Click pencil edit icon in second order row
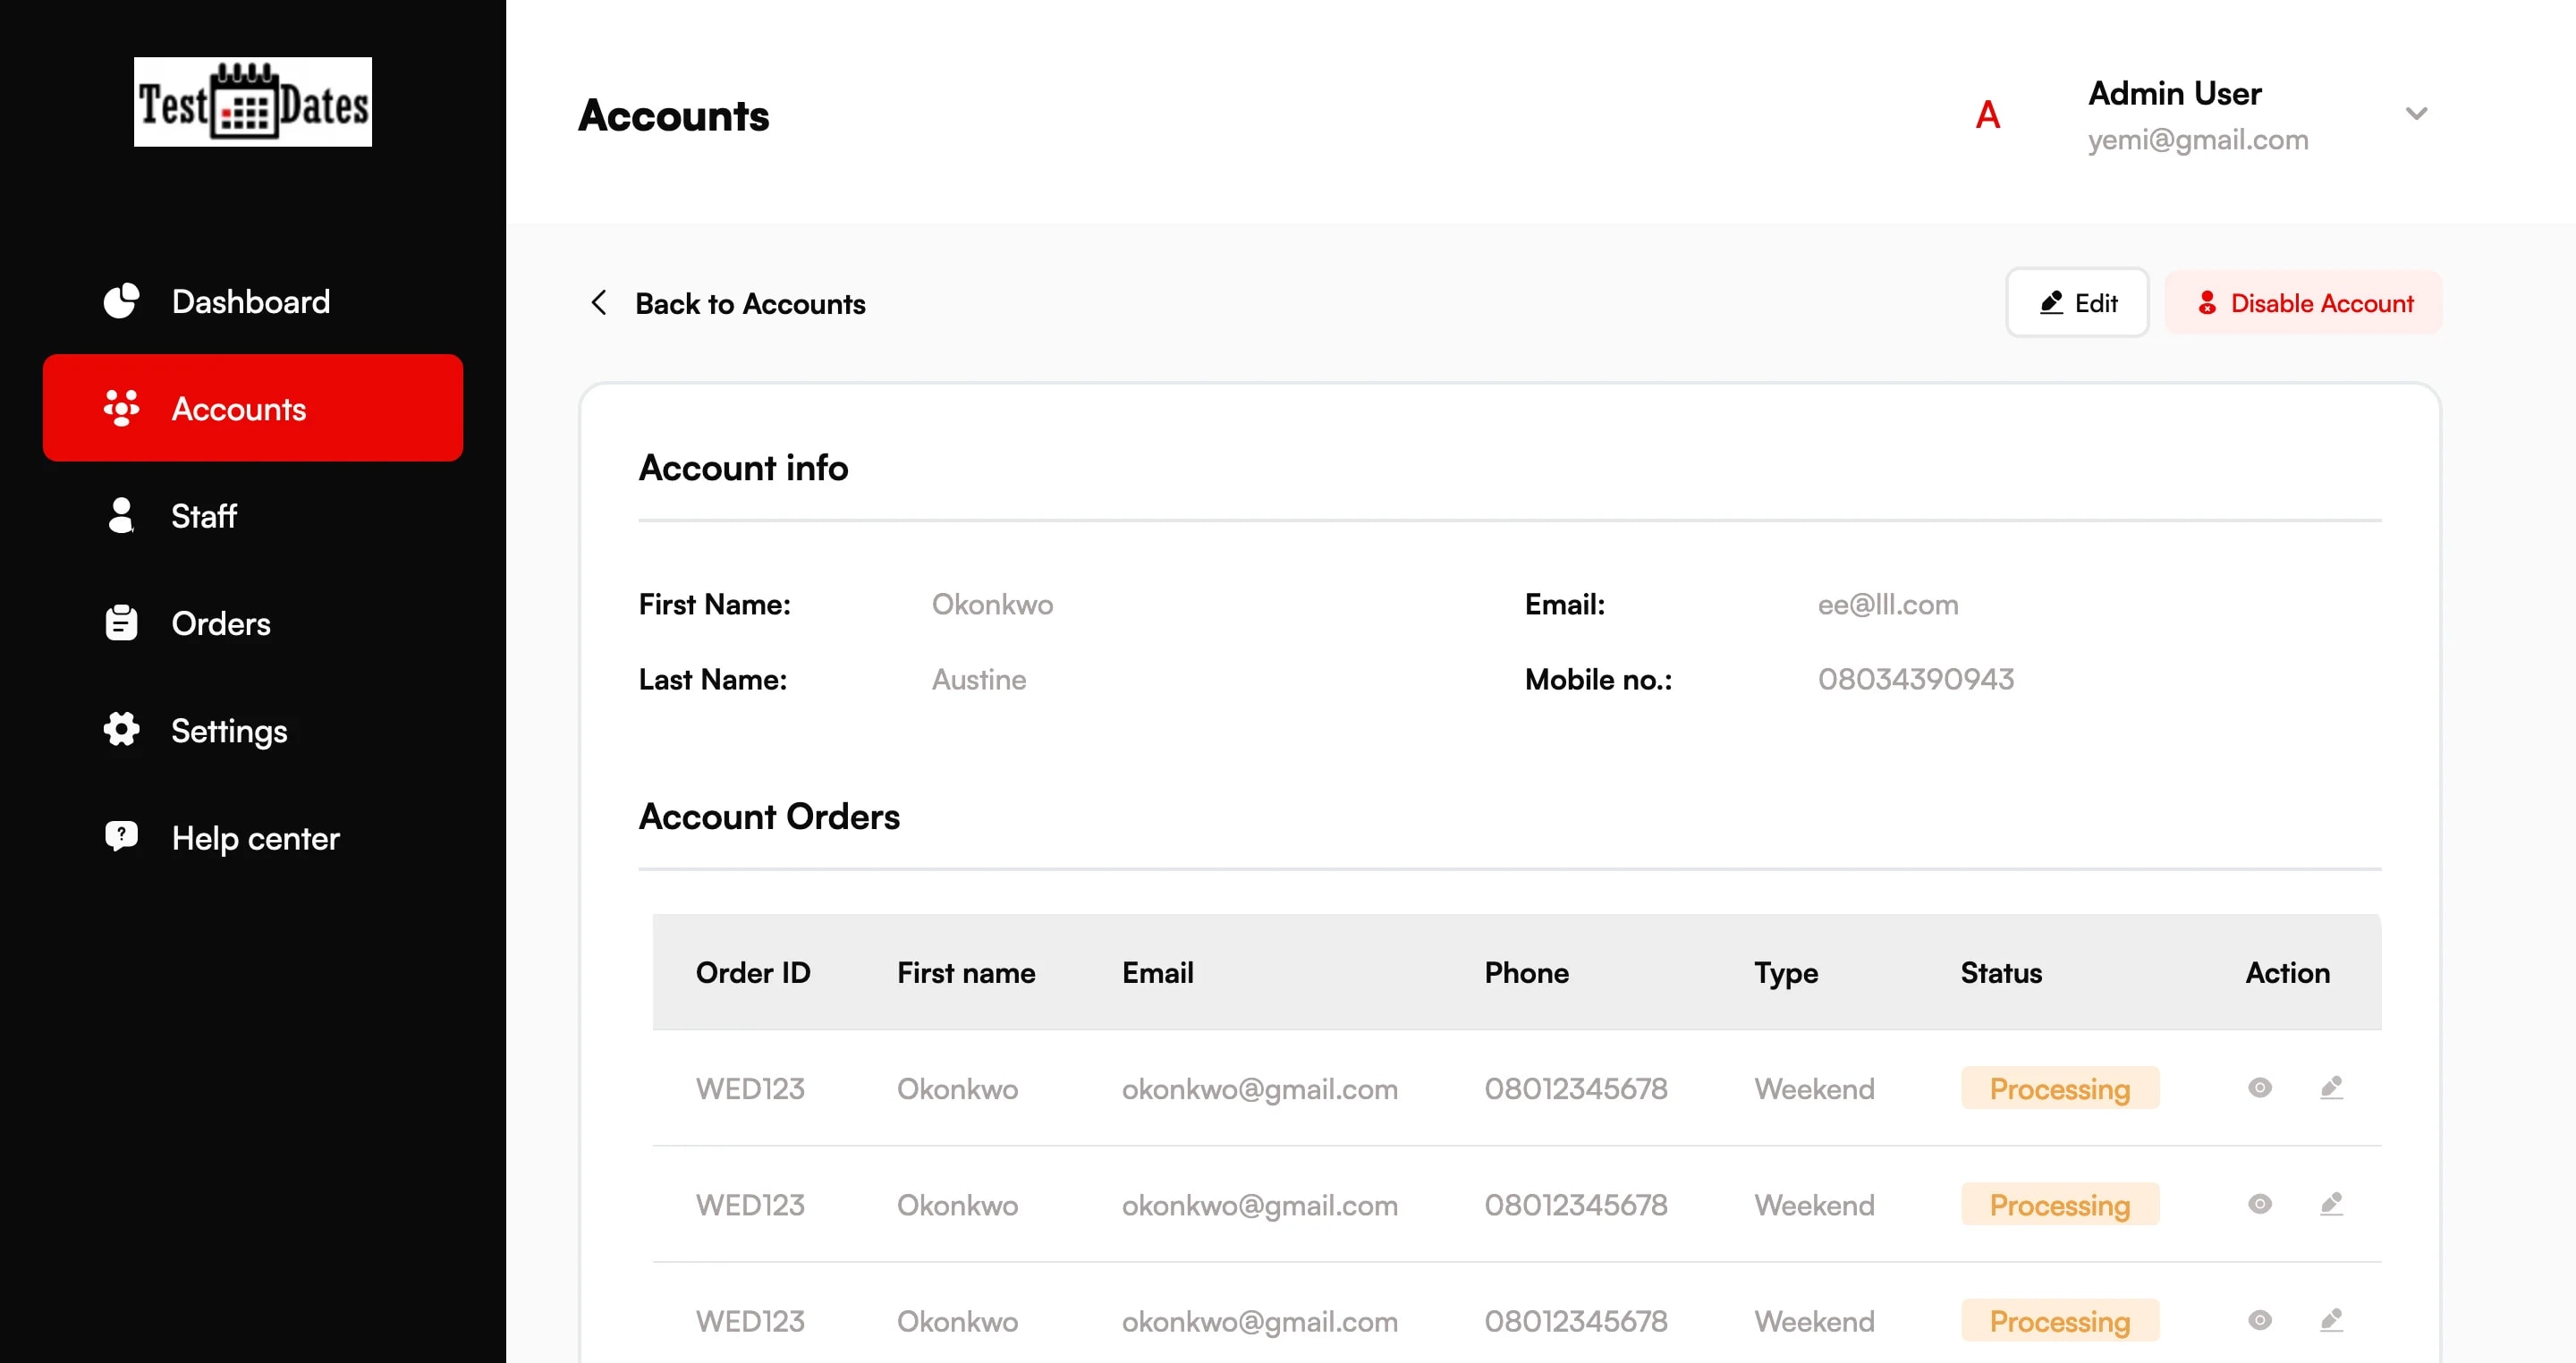 click(x=2331, y=1204)
